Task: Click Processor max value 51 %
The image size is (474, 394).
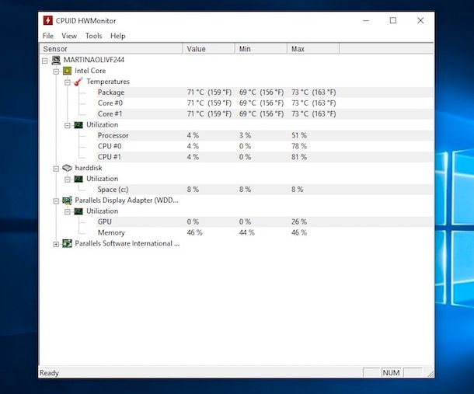Action: [299, 135]
